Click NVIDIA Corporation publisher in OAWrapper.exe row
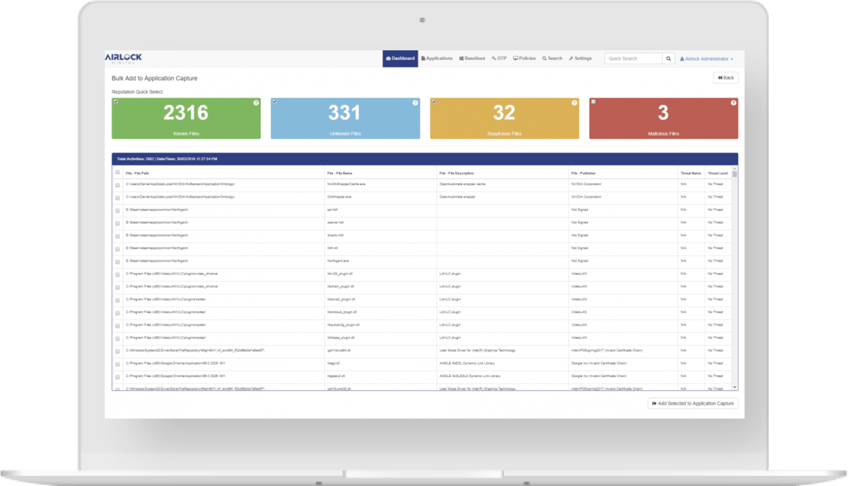 coord(586,197)
